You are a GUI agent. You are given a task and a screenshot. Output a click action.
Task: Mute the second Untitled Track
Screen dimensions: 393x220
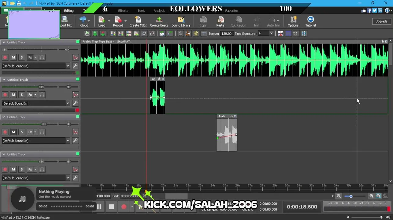13,95
